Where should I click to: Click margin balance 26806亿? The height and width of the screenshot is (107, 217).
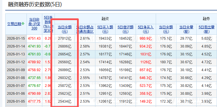[65, 46]
